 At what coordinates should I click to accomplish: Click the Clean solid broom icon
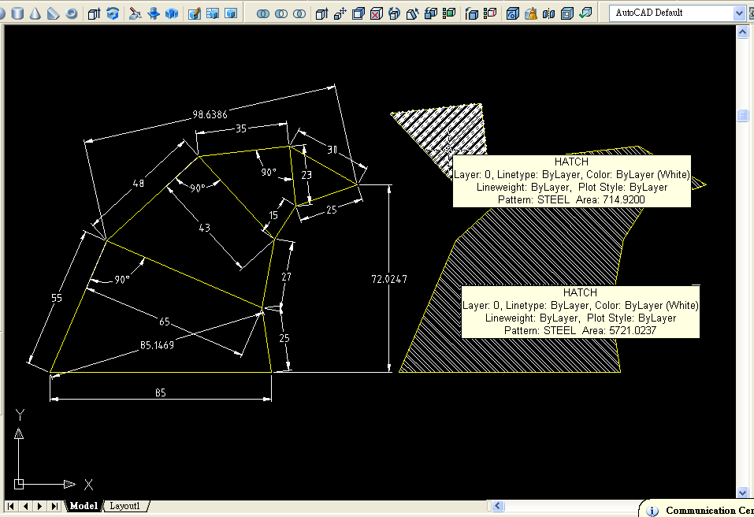531,13
